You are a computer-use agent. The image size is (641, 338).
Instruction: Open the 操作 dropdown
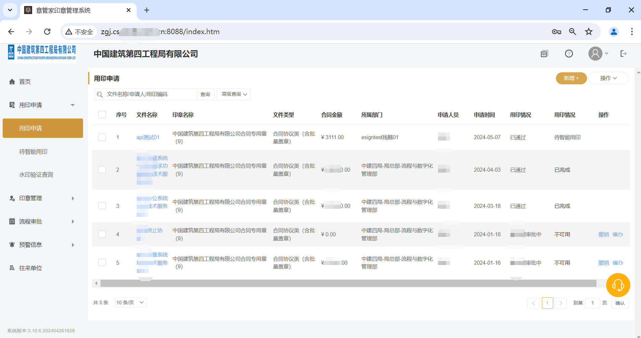click(608, 78)
